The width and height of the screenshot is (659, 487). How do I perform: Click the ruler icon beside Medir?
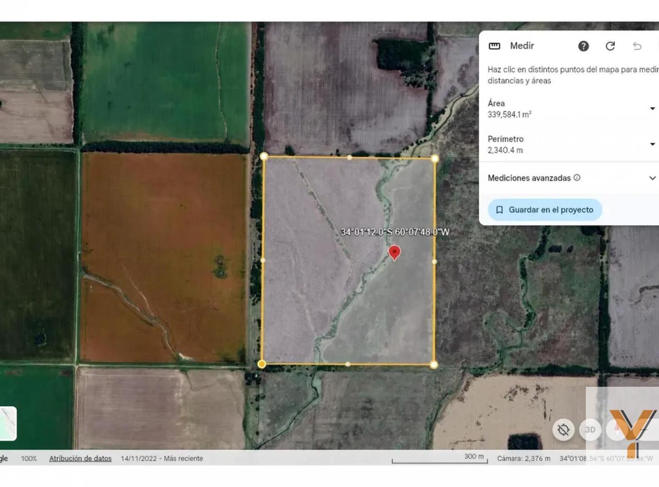(494, 46)
